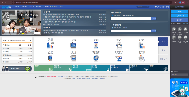Click the 사이트맵 link in header

point(166,7)
